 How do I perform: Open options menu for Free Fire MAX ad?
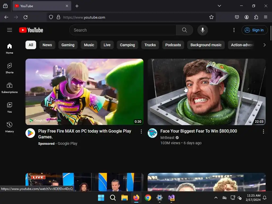[141, 132]
